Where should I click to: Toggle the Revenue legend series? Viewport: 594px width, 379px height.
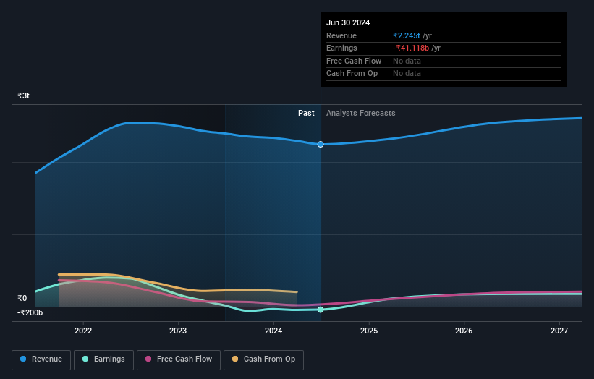coord(41,359)
